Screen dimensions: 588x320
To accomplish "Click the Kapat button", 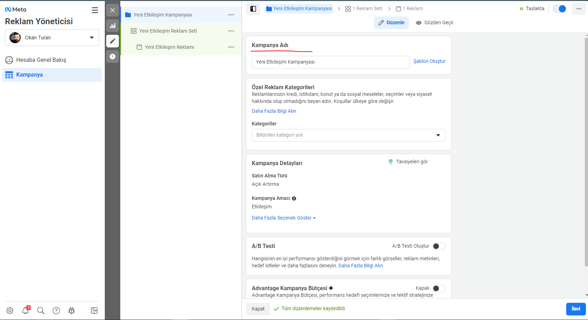I will [x=258, y=309].
